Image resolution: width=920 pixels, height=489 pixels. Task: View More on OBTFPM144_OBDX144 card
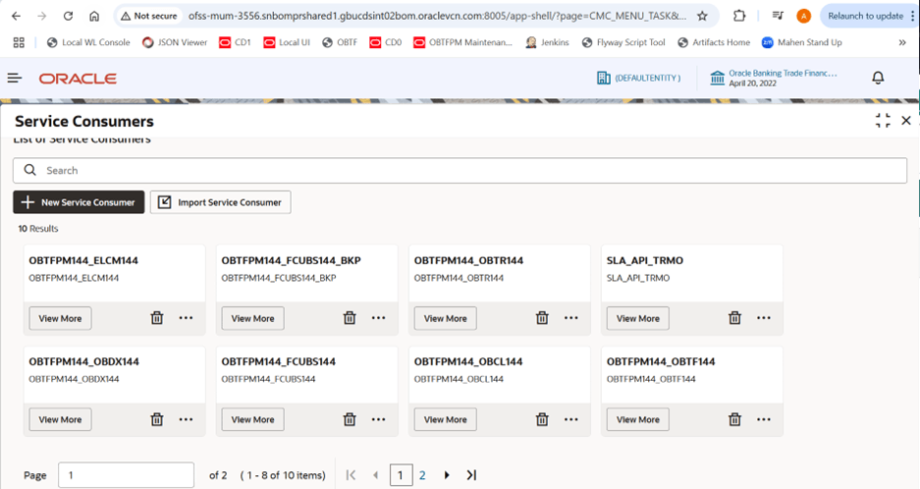(61, 419)
